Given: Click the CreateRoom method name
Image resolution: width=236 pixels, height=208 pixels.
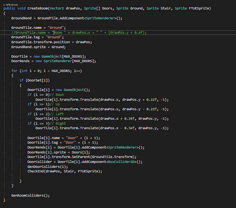Looking at the screenshot, I should tap(38, 8).
